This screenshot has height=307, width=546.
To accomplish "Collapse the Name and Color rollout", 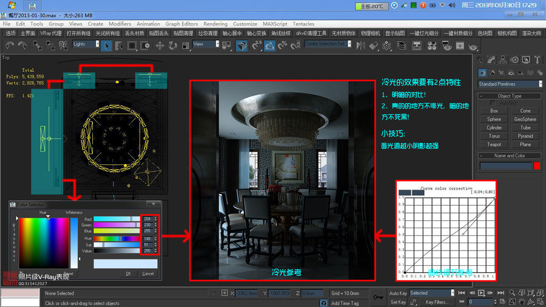I will (510, 155).
